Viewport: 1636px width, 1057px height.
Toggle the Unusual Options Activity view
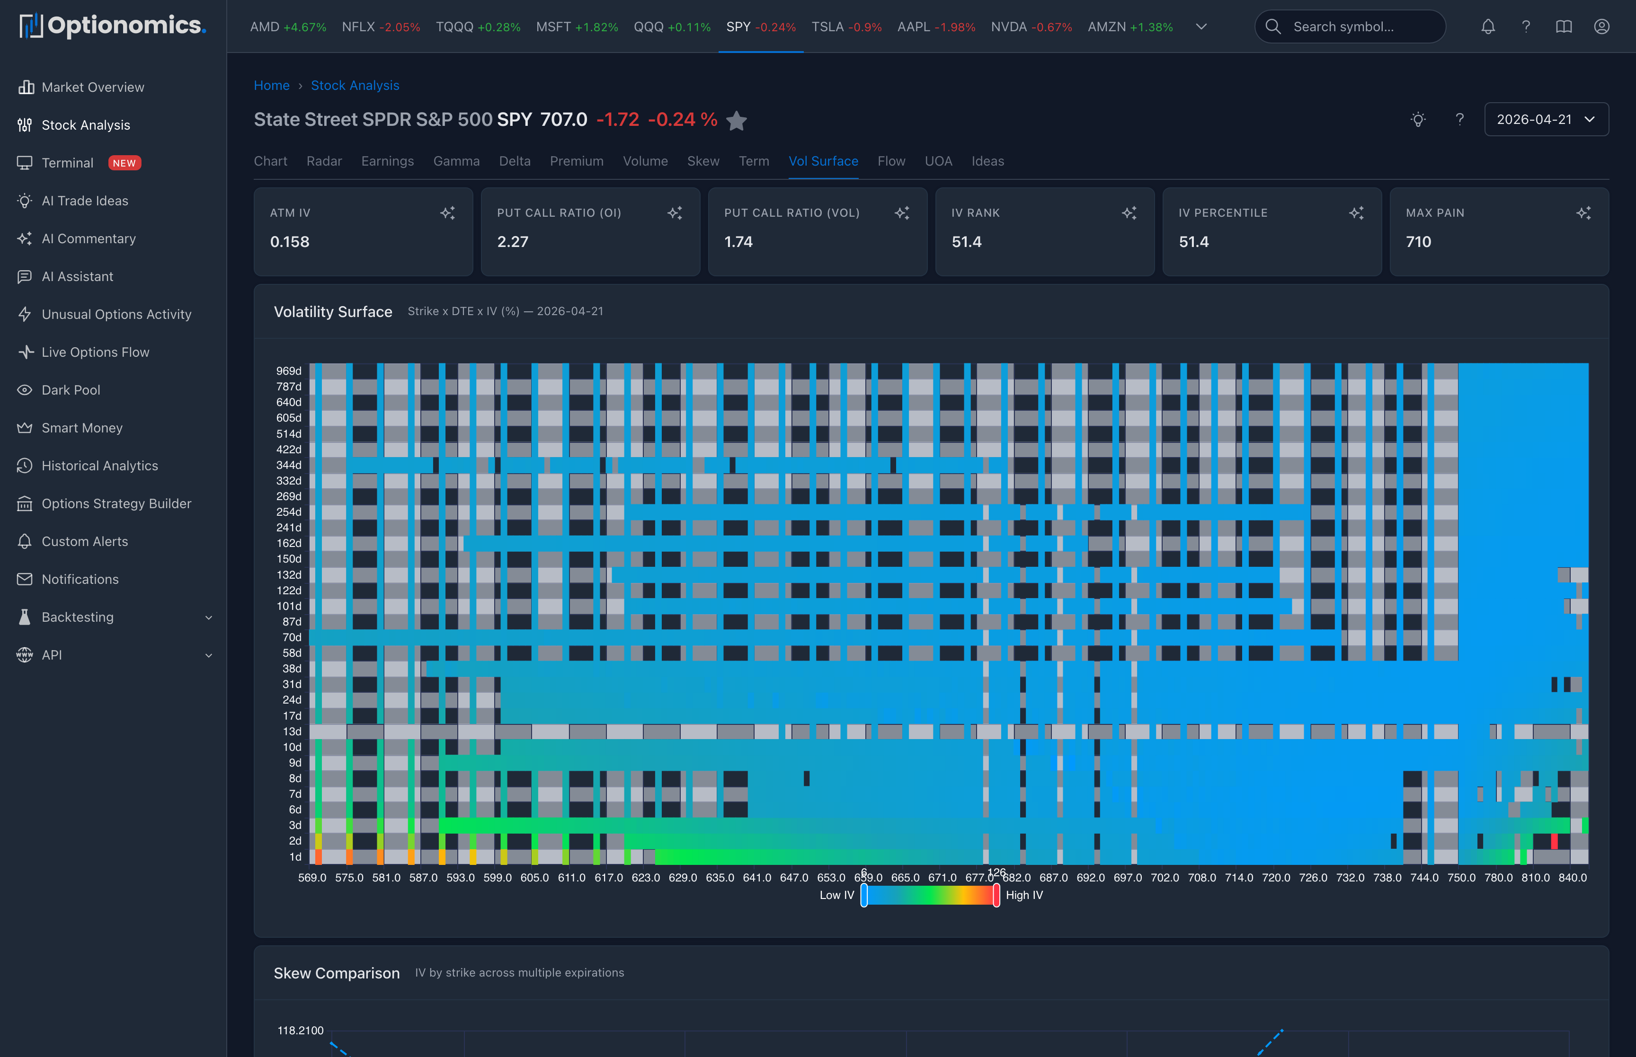116,314
